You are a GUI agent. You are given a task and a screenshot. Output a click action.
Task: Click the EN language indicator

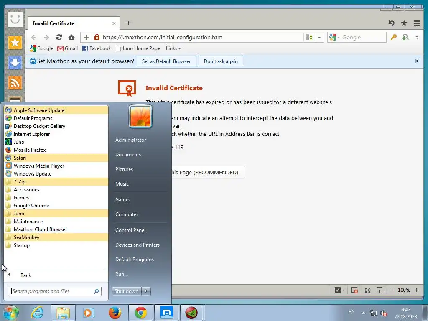[352, 312]
